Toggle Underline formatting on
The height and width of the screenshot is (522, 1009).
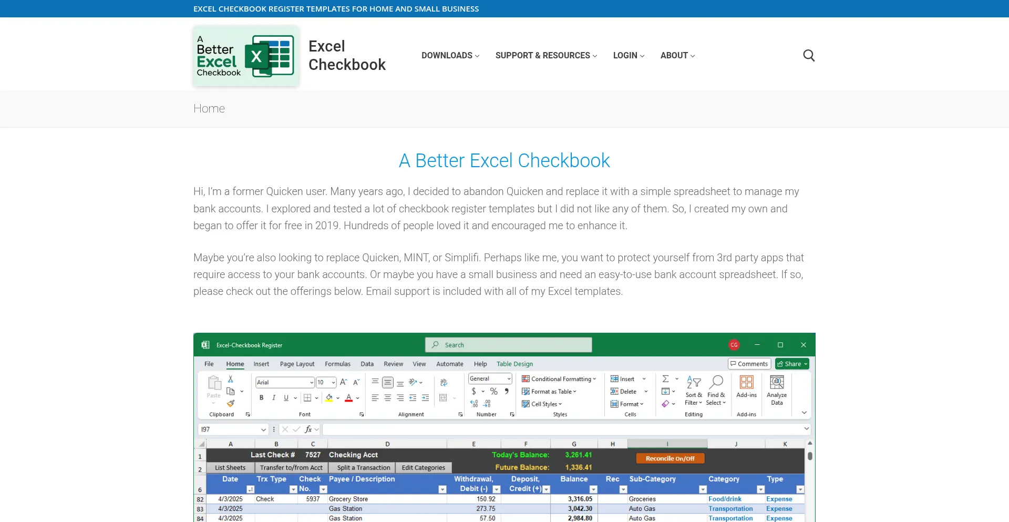point(285,398)
